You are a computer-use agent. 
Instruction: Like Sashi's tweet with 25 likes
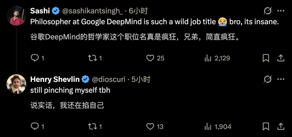pos(150,58)
